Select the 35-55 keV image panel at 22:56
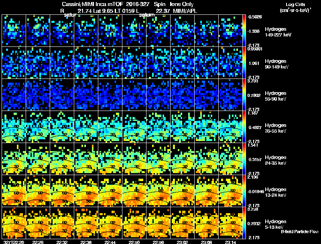 pos(158,127)
